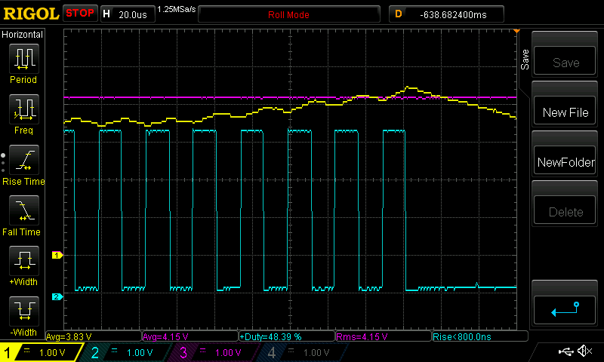Select the +Width measurement icon
Image resolution: width=604 pixels, height=362 pixels.
23,262
